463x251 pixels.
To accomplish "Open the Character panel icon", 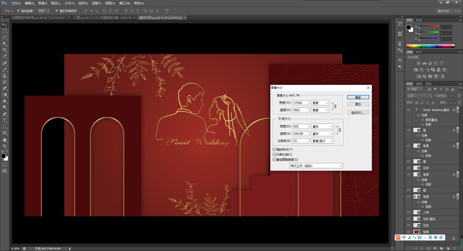I will (400, 60).
